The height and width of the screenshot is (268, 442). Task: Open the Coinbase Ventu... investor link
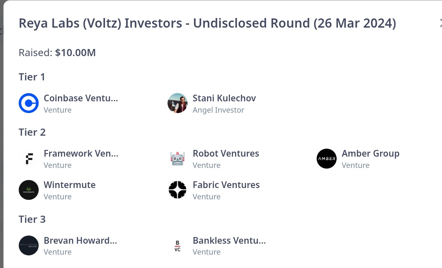[81, 98]
